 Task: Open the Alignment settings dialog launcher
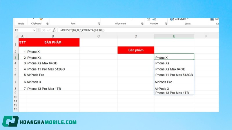pos(142,24)
